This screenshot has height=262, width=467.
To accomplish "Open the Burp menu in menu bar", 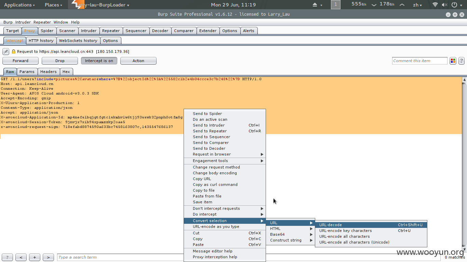I will pyautogui.click(x=8, y=22).
